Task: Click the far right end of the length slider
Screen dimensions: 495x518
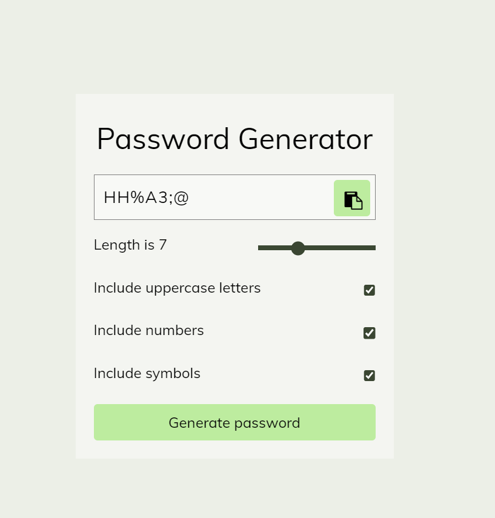Action: coord(374,248)
